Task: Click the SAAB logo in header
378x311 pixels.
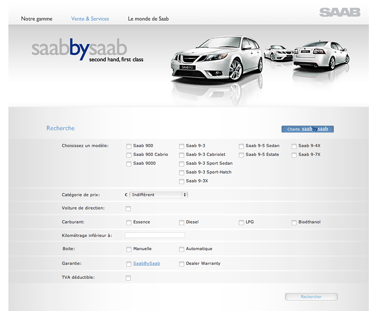Action: click(339, 12)
